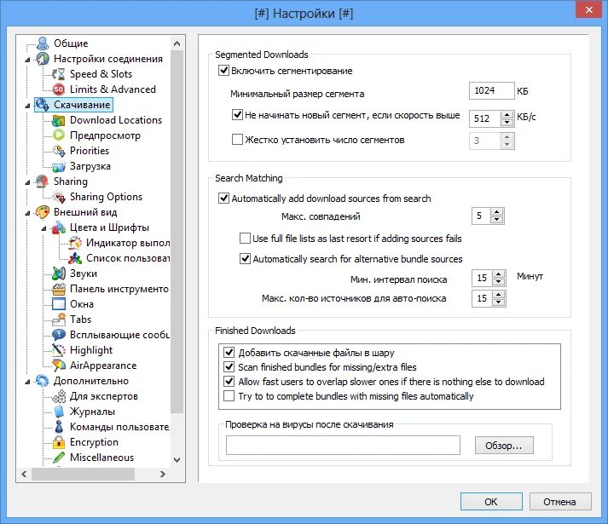Click the Miscellaneous pencil icon
608x524 pixels.
[x=59, y=458]
